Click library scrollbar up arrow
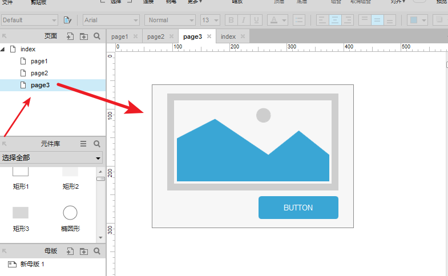This screenshot has height=276, width=448. pyautogui.click(x=100, y=172)
